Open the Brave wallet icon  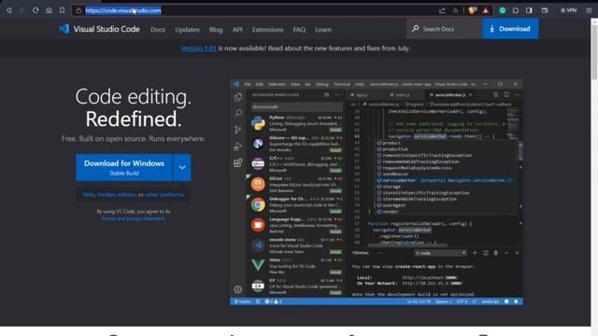[x=545, y=10]
